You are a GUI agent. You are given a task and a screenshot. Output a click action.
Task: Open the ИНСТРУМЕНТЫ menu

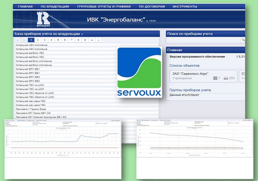[185, 6]
